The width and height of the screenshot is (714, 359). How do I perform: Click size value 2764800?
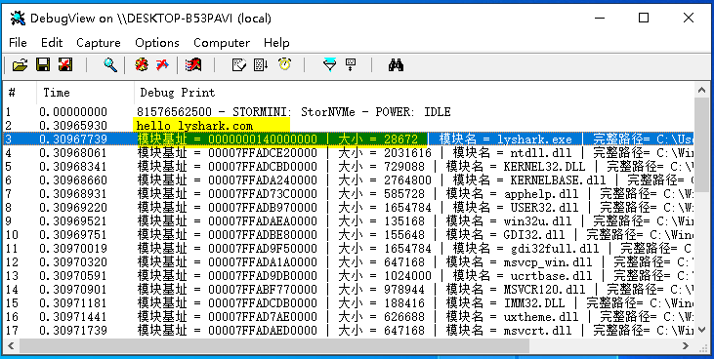pos(408,180)
